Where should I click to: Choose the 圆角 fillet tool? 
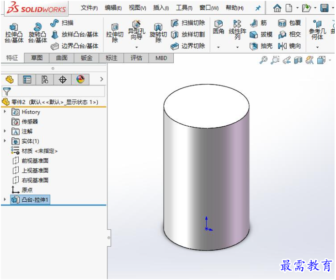pos(219,27)
